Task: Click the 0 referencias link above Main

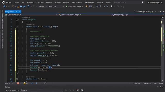Action: (x=30, y=24)
